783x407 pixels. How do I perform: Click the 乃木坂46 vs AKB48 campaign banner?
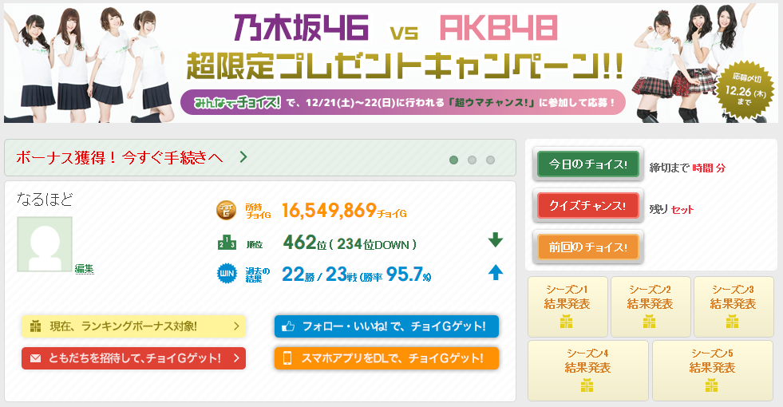[x=391, y=63]
